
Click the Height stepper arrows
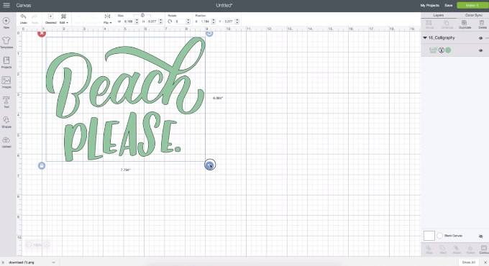pos(160,22)
